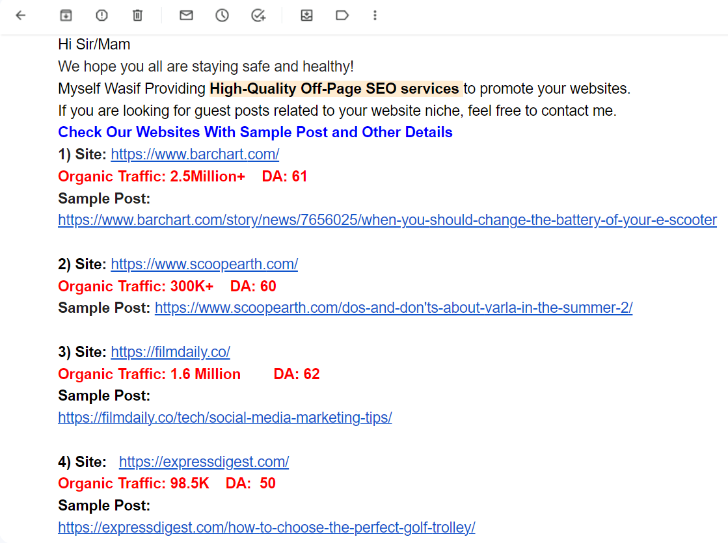Click 'Organic Traffic: 98.5K' text

point(134,483)
